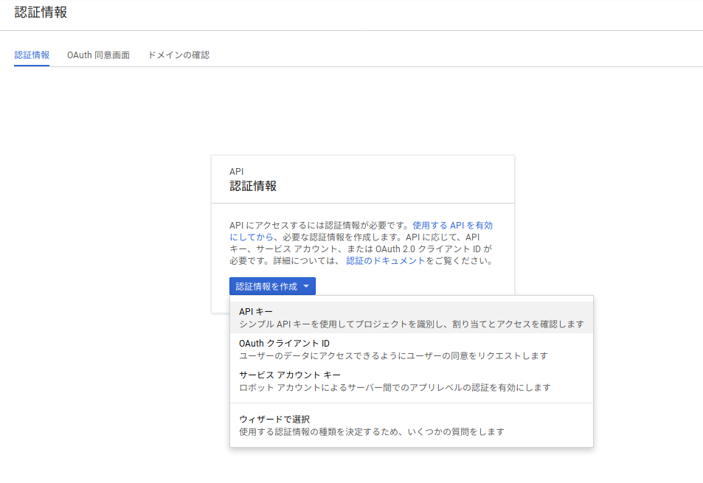Open the 使用する API を有効 link
This screenshot has height=483, width=703.
click(x=452, y=225)
